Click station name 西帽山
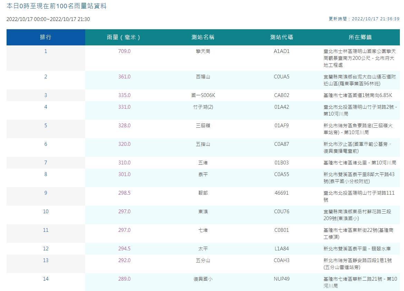 click(x=203, y=77)
